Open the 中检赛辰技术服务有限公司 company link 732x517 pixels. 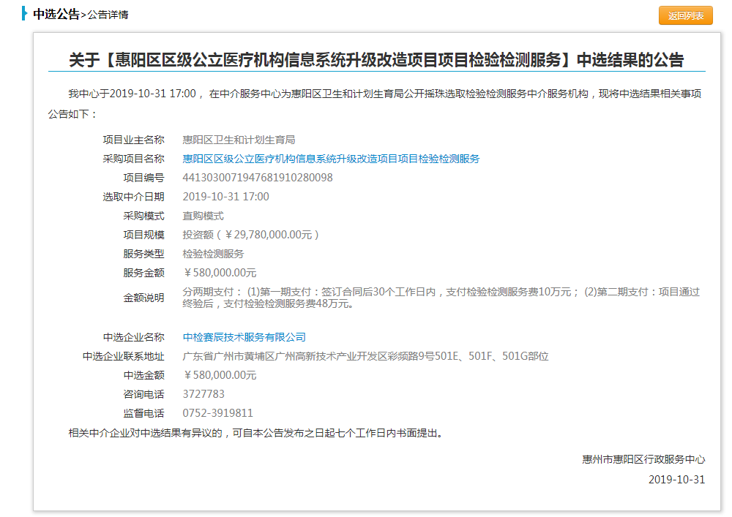point(244,337)
